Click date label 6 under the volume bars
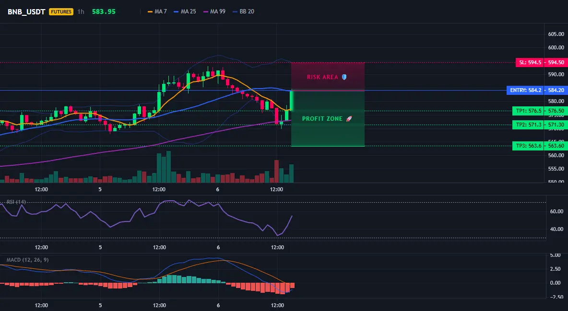The width and height of the screenshot is (568, 311). (217, 189)
